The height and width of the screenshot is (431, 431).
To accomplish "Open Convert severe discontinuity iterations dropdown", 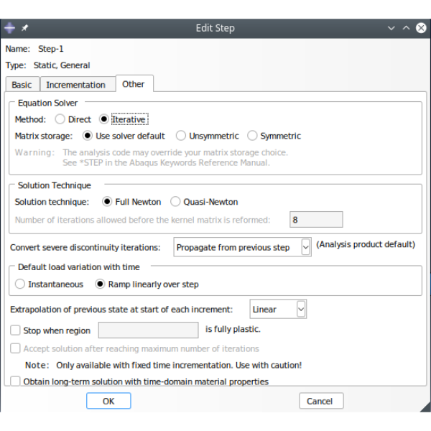I will pyautogui.click(x=243, y=247).
